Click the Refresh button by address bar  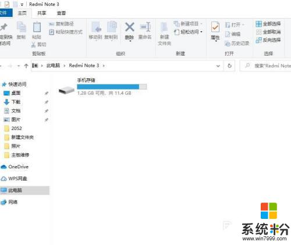[x=229, y=66]
